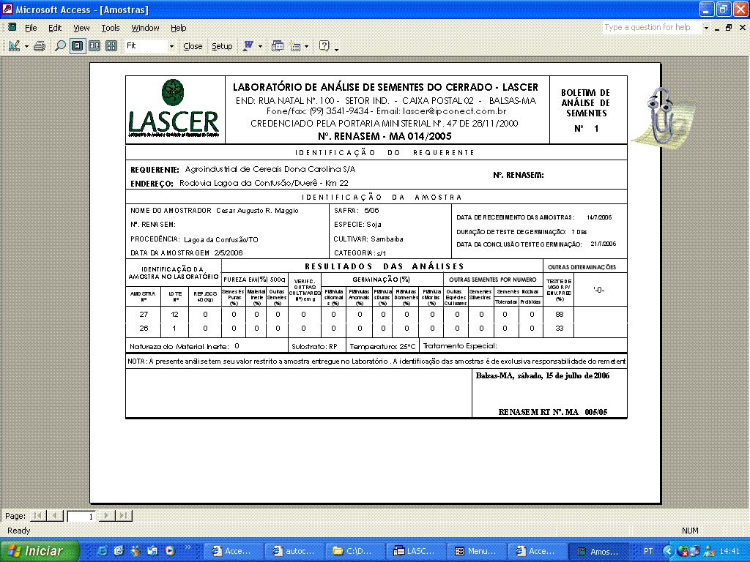Click the RENASEM RT Nº. MA 005/05 text

[x=553, y=412]
